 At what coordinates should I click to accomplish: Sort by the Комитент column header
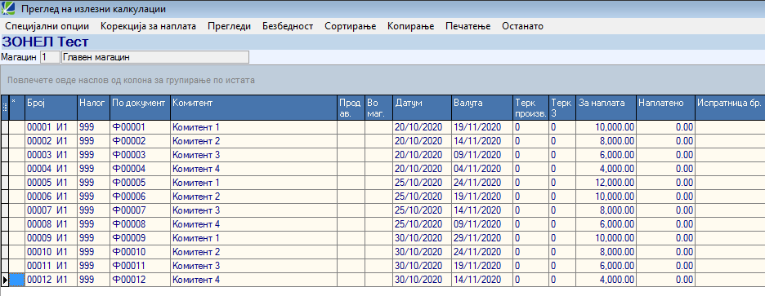coord(253,108)
